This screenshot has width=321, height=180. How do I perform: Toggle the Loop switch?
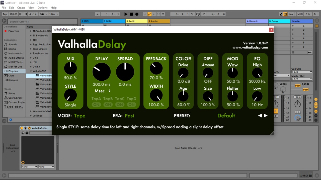tap(198, 14)
